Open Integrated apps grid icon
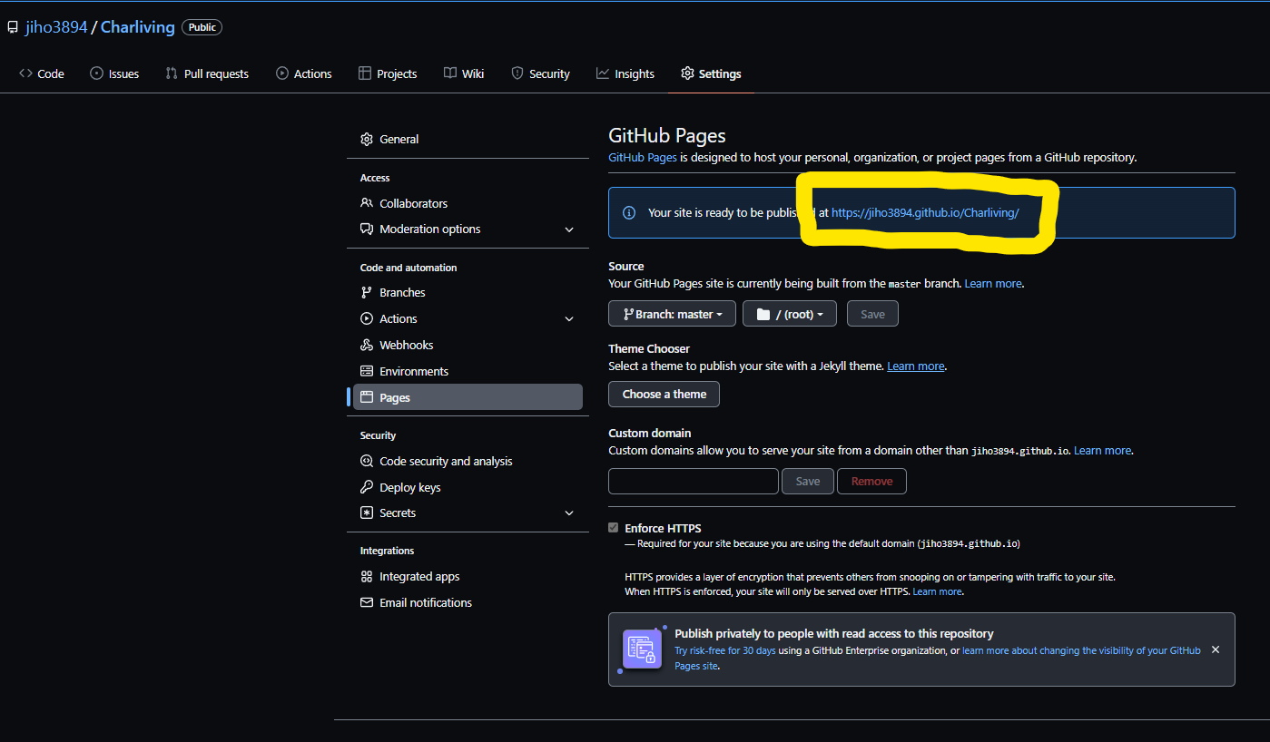 (x=367, y=576)
